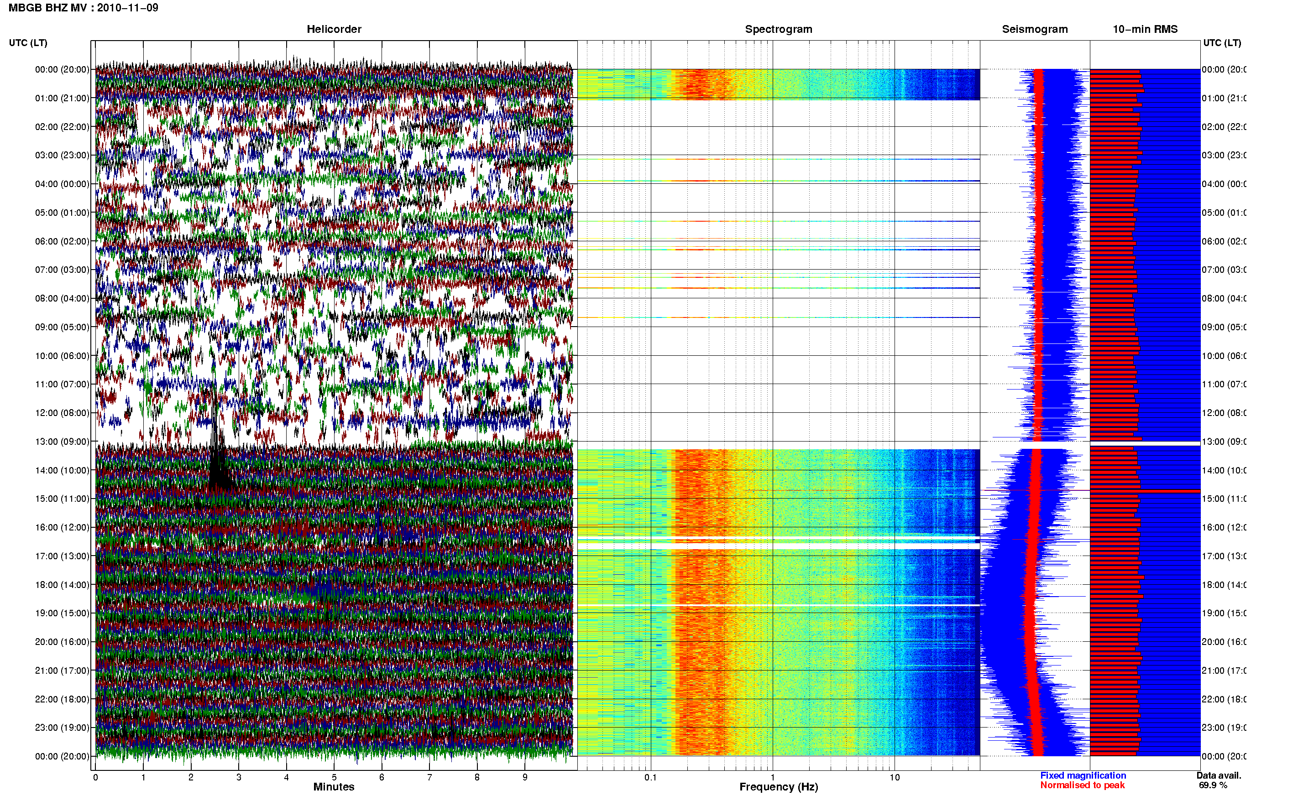Image resolution: width=1298 pixels, height=811 pixels.
Task: Click the left time label 19:00 (15:00)
Action: click(62, 613)
